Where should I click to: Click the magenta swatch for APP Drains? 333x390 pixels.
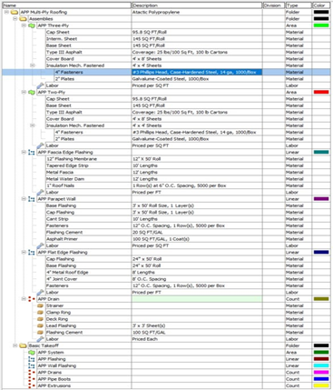pos(321,372)
